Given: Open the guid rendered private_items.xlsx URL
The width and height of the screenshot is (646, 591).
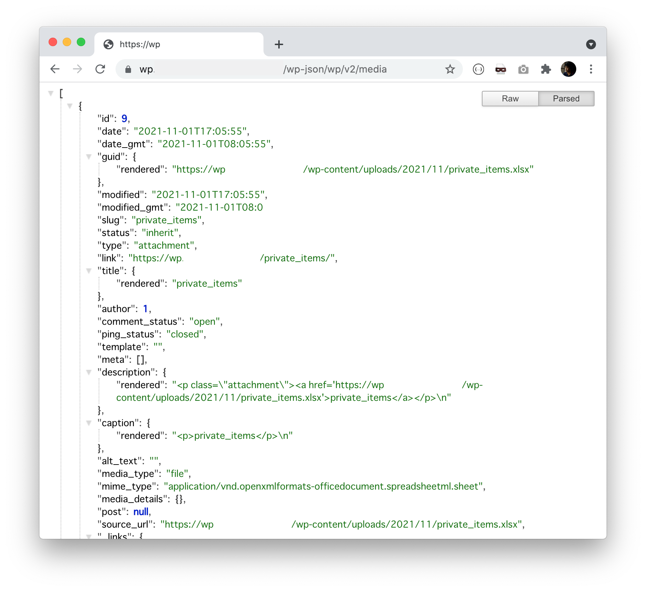Looking at the screenshot, I should point(353,169).
